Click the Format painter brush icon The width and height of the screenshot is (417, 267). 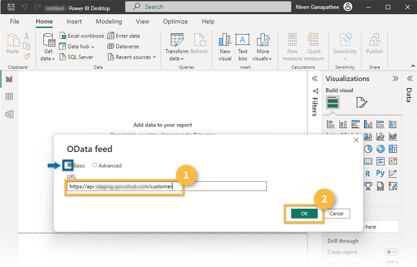27,56
